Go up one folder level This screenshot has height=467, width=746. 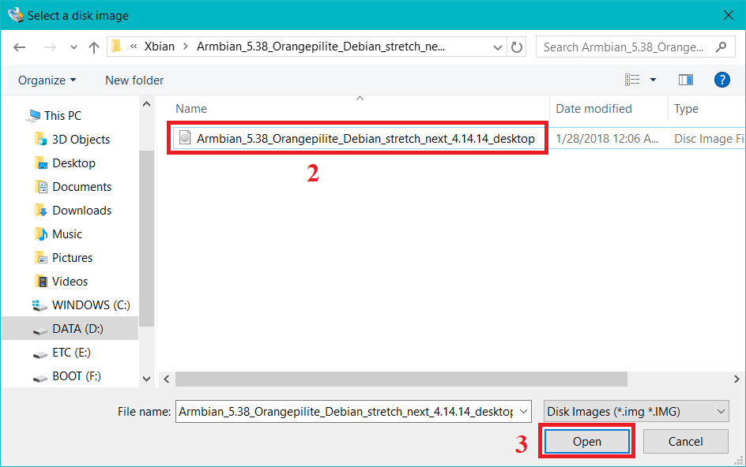click(x=94, y=47)
